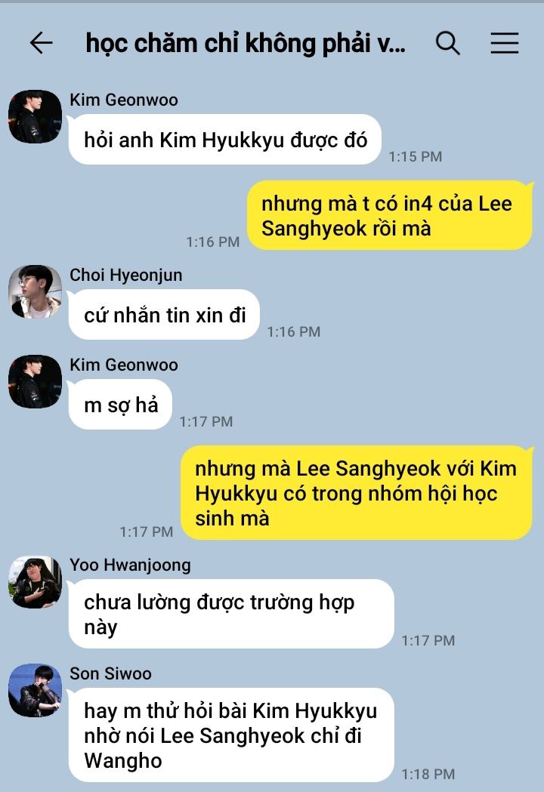Tap the sender name Son Siwoo
544x792 pixels.
pyautogui.click(x=110, y=673)
